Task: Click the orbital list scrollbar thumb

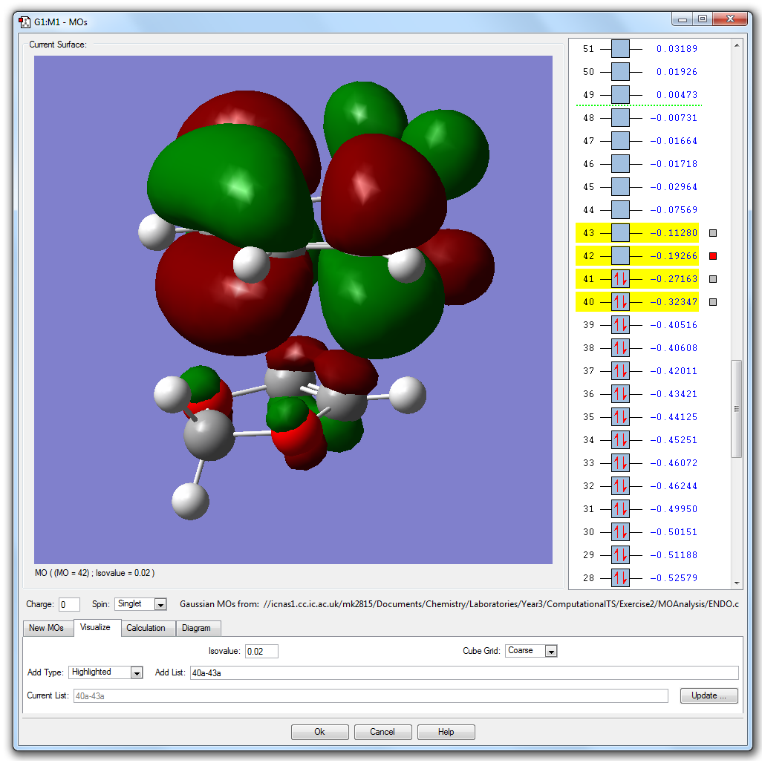Action: click(x=737, y=409)
